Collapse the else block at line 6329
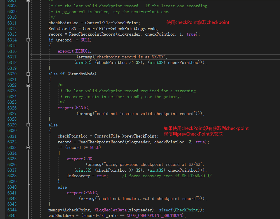The width and height of the screenshot is (280, 219). 28,125
